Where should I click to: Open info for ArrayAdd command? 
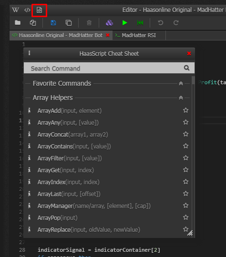(x=29, y=110)
